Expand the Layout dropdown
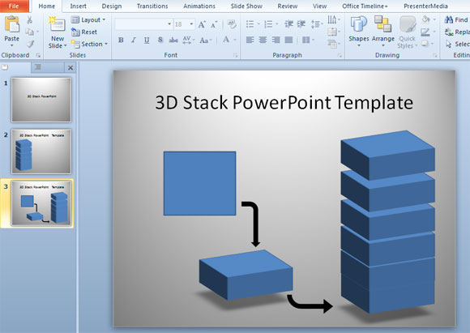This screenshot has height=333, width=470. pos(88,19)
